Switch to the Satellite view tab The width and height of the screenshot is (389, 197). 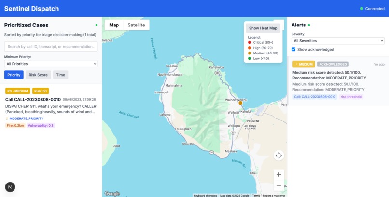[136, 25]
